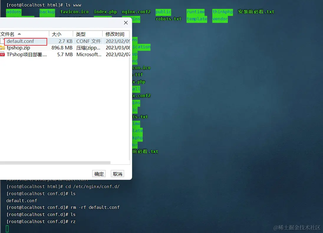323x233 pixels.
Task: Close the file selection dialog
Action: (x=126, y=23)
